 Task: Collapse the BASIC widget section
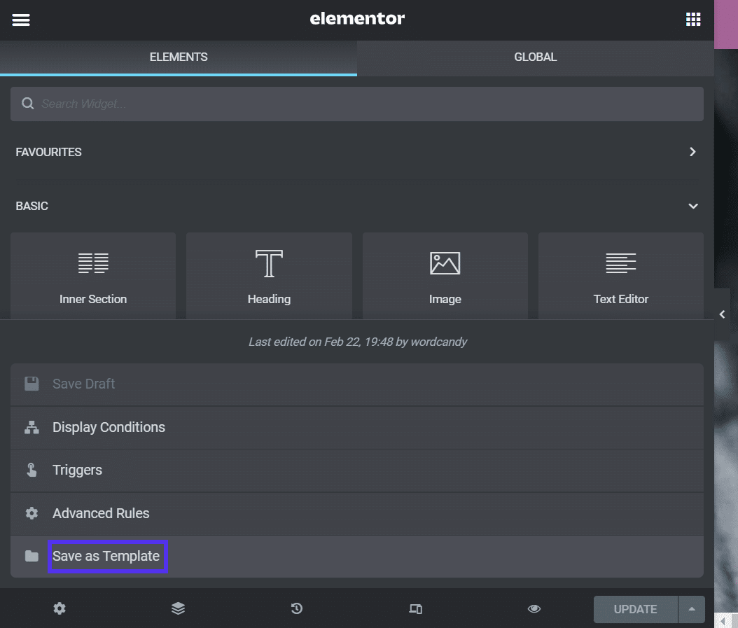pyautogui.click(x=692, y=206)
